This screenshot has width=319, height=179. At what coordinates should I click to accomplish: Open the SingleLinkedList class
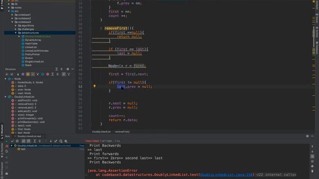pos(34,62)
